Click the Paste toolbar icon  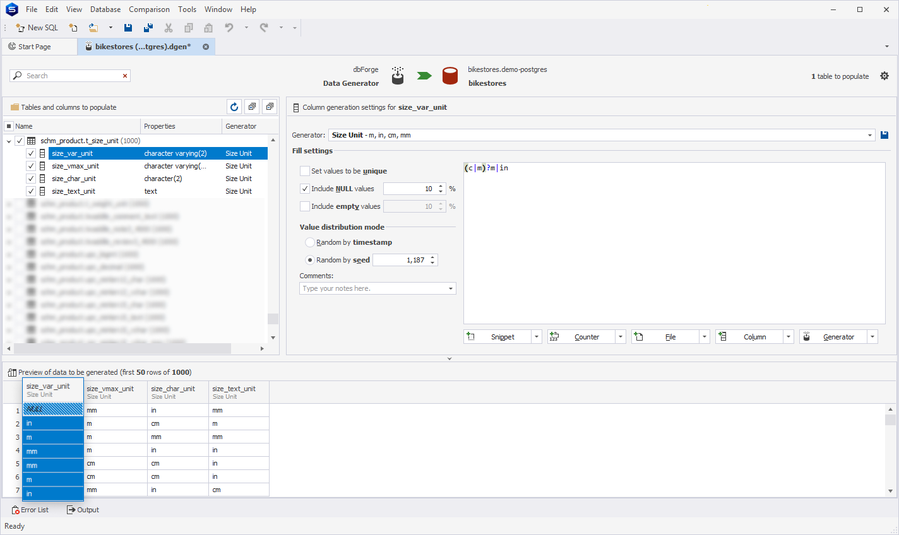point(208,28)
